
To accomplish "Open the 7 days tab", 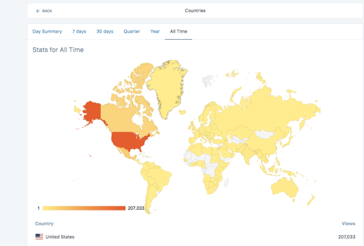I will tap(80, 31).
